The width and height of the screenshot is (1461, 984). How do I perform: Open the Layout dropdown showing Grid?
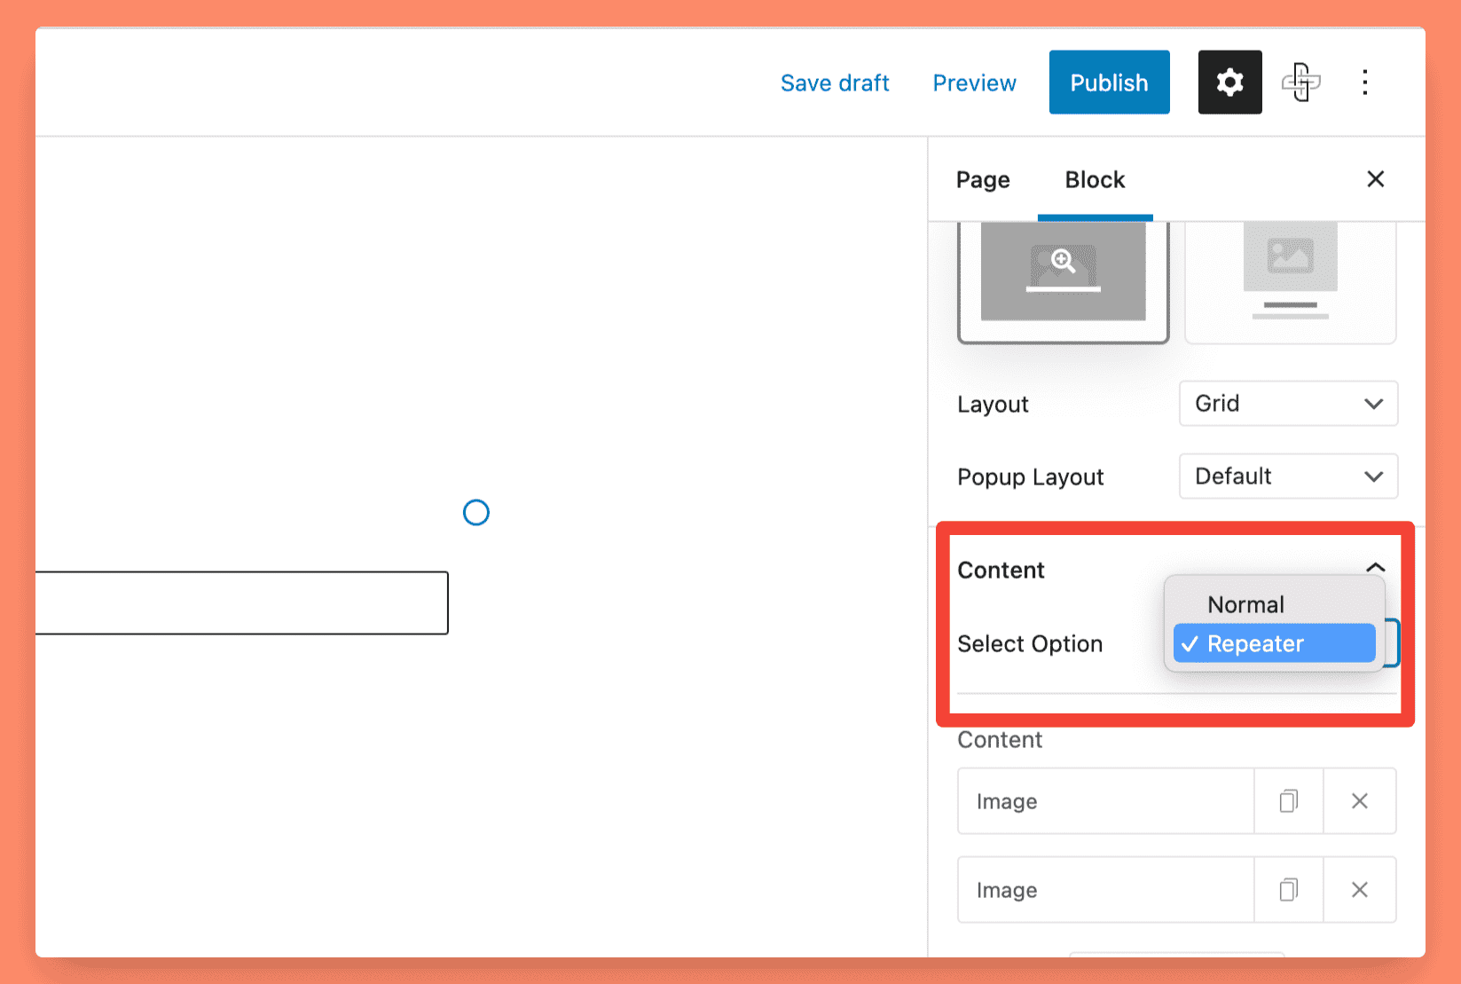point(1287,404)
